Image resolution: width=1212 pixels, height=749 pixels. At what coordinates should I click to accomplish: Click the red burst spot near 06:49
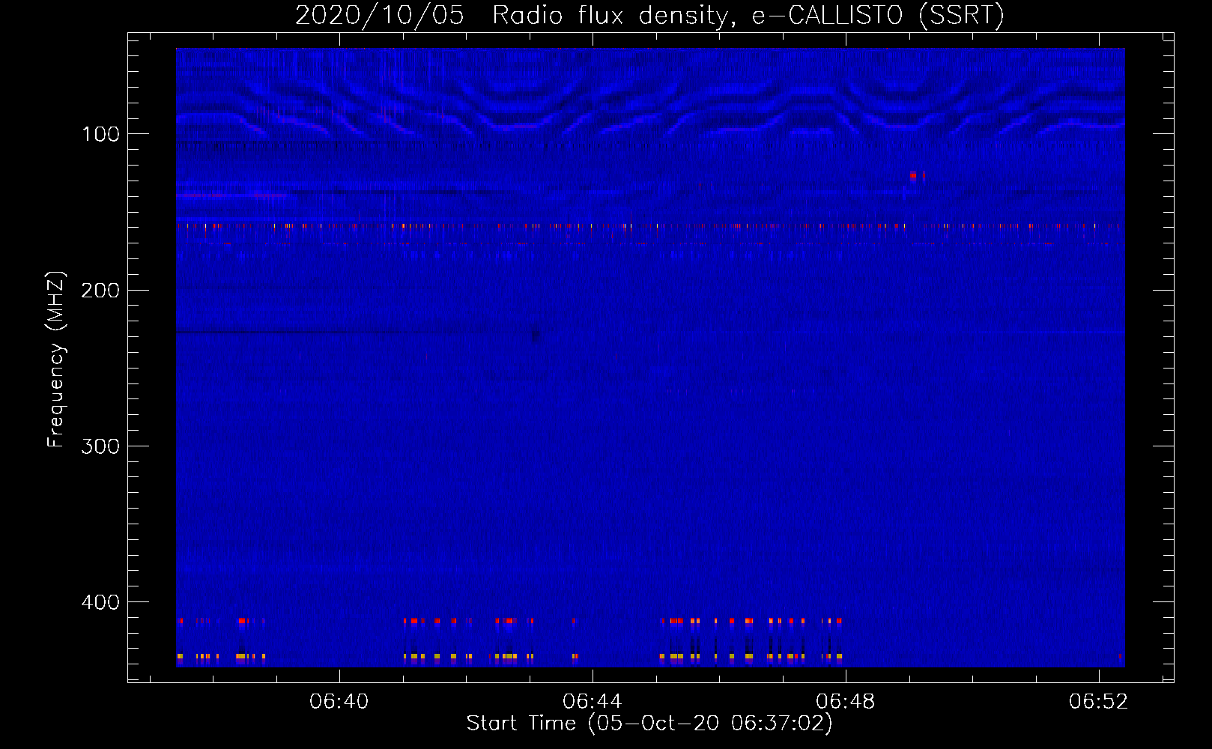(x=913, y=176)
